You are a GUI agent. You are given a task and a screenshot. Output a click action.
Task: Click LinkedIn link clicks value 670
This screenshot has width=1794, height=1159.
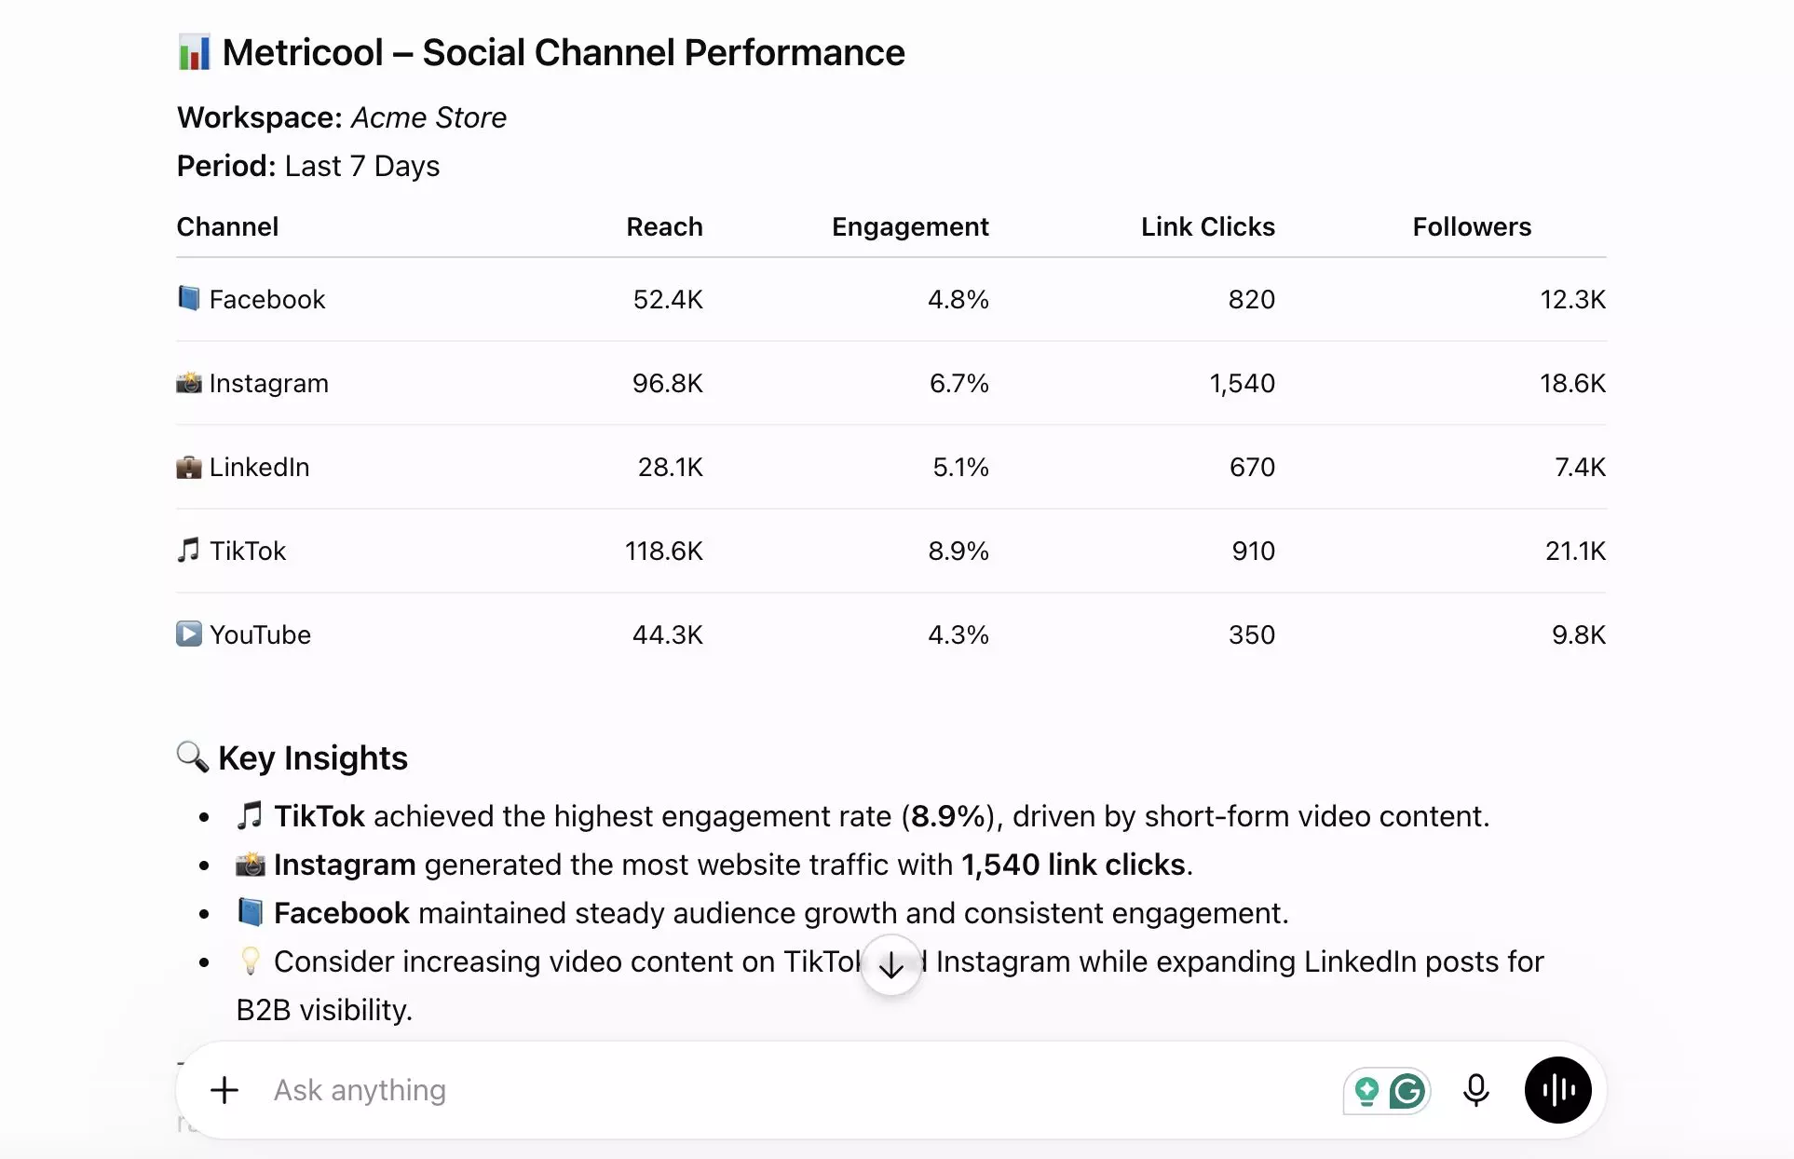click(x=1253, y=467)
